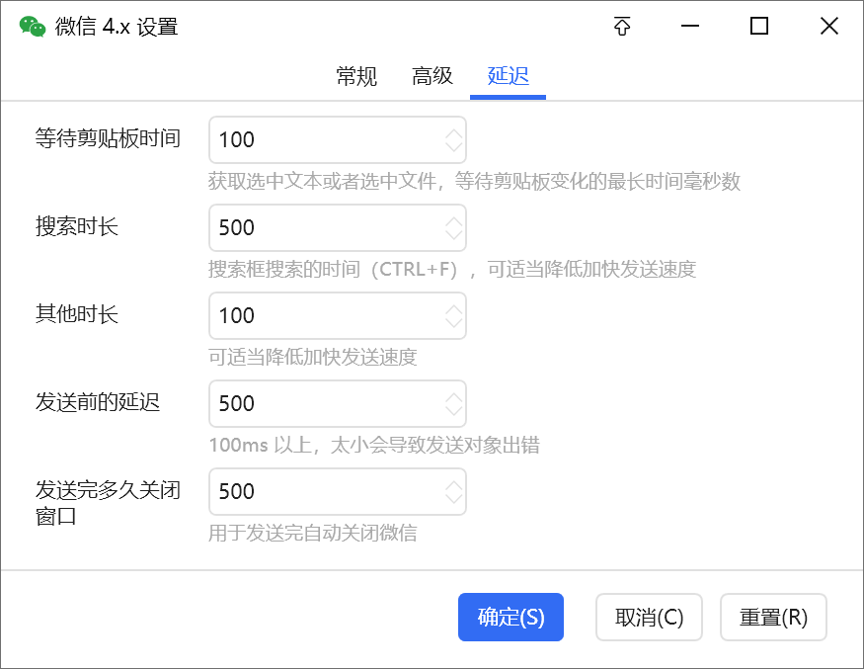This screenshot has height=669, width=864.
Task: Decrease the 搜索时长 value with down arrow
Action: 453,234
